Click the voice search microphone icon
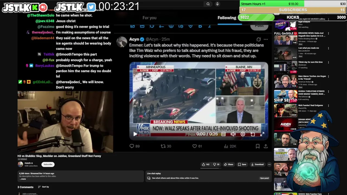The height and width of the screenshot is (195, 347). 217,4
